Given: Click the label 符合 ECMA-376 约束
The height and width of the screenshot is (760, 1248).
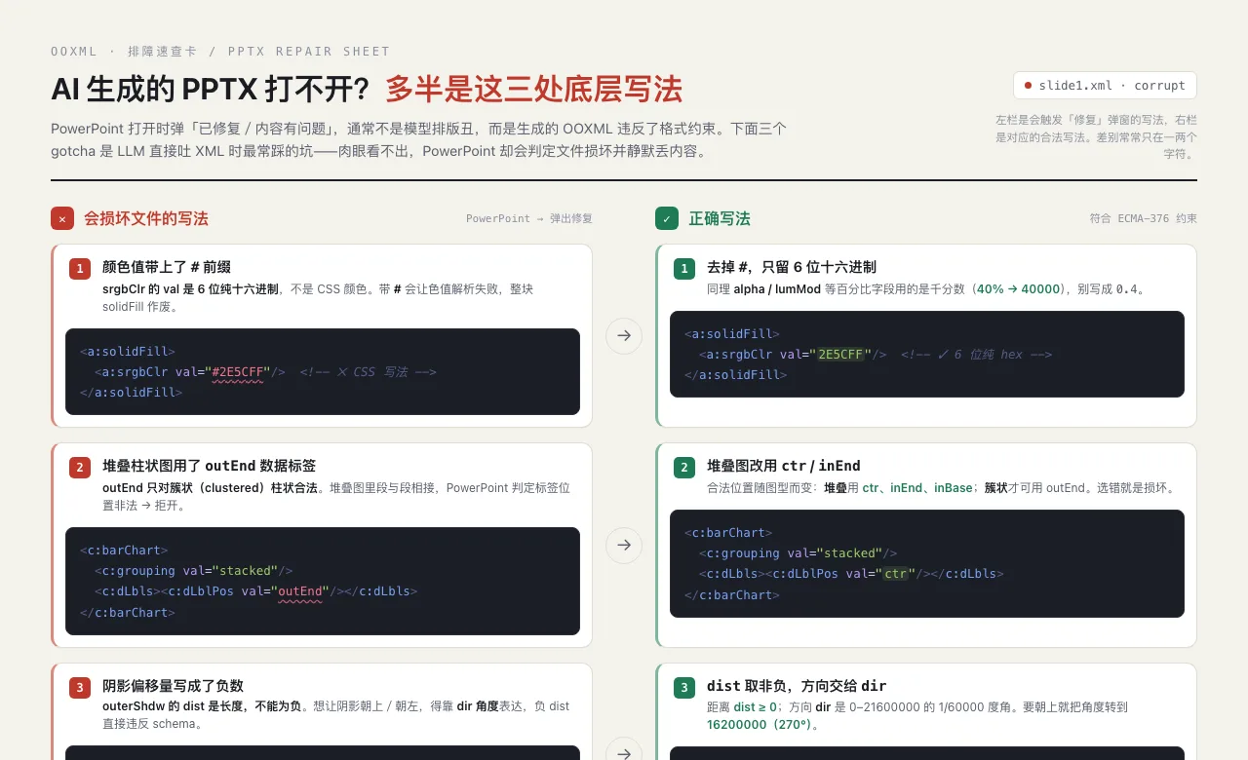Looking at the screenshot, I should (1144, 219).
